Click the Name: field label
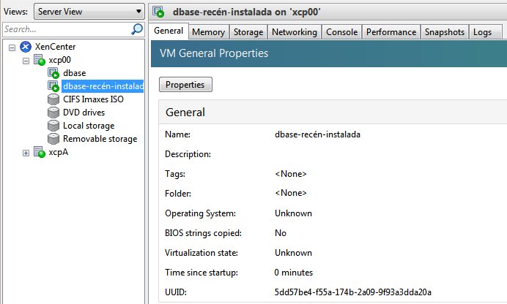Viewport: 507px width, 304px height. pos(177,134)
